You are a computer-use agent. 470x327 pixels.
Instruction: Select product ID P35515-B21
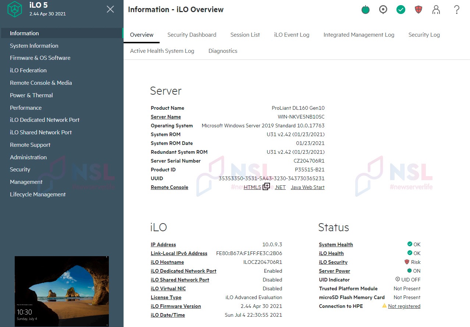310,170
